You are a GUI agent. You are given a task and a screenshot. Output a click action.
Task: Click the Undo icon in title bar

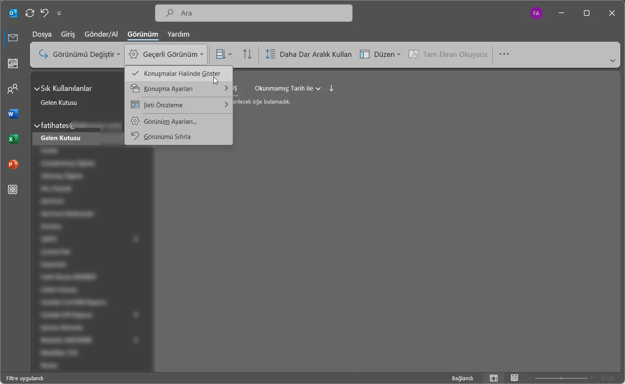tap(45, 13)
